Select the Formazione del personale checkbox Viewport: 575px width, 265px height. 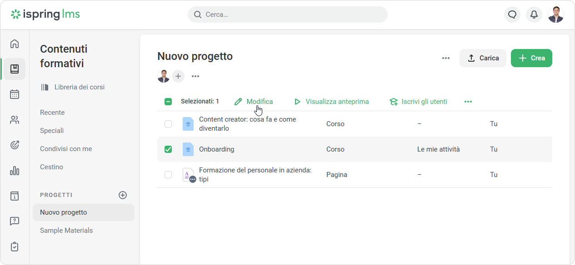(x=168, y=175)
